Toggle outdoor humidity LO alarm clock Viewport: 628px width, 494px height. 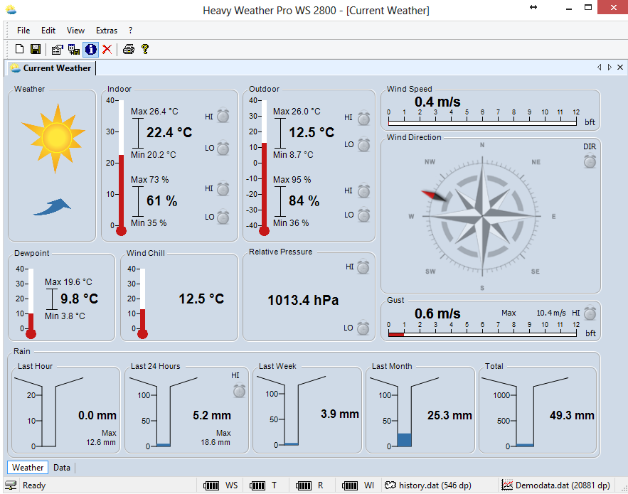(363, 215)
